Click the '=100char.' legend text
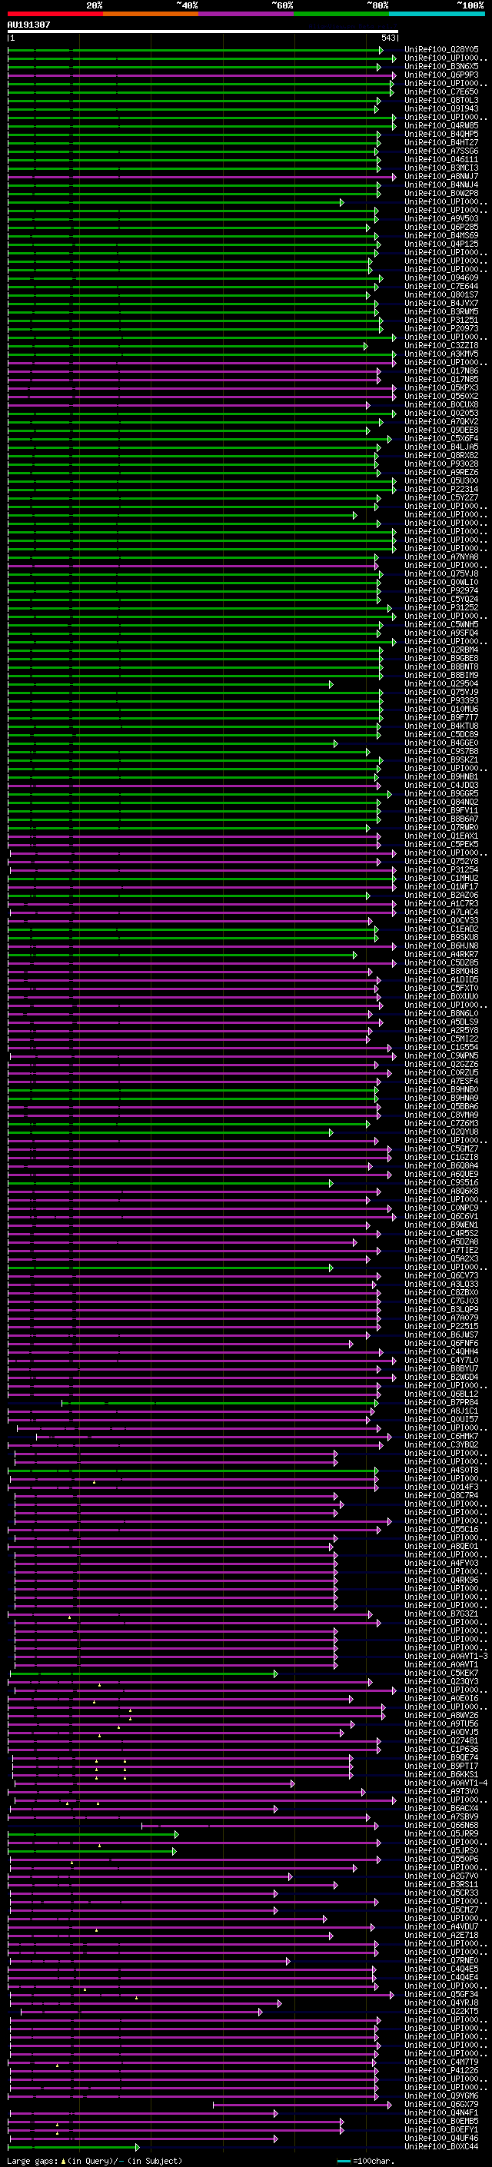The image size is (492, 2167). [373, 2161]
